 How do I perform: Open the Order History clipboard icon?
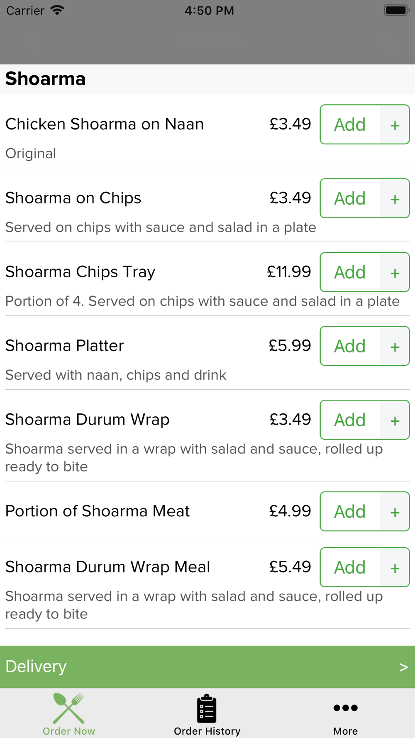click(207, 708)
